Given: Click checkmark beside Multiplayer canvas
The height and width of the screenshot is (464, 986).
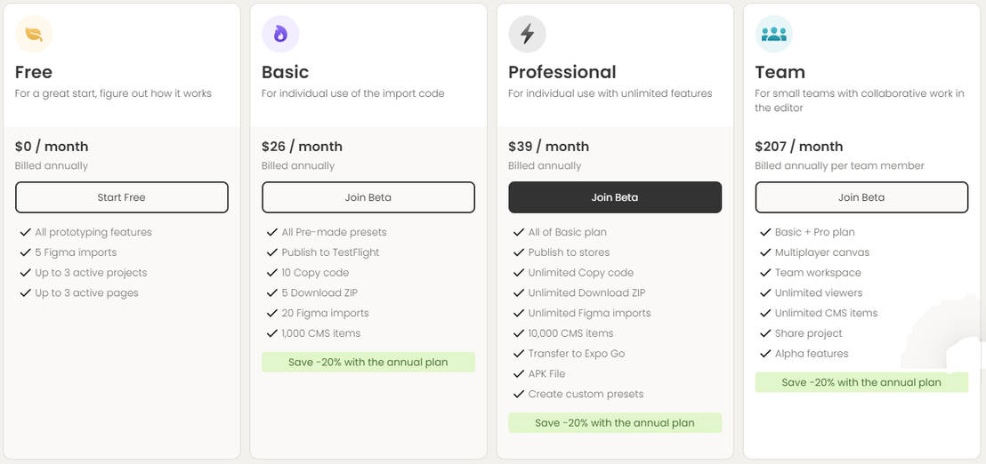Looking at the screenshot, I should [765, 252].
